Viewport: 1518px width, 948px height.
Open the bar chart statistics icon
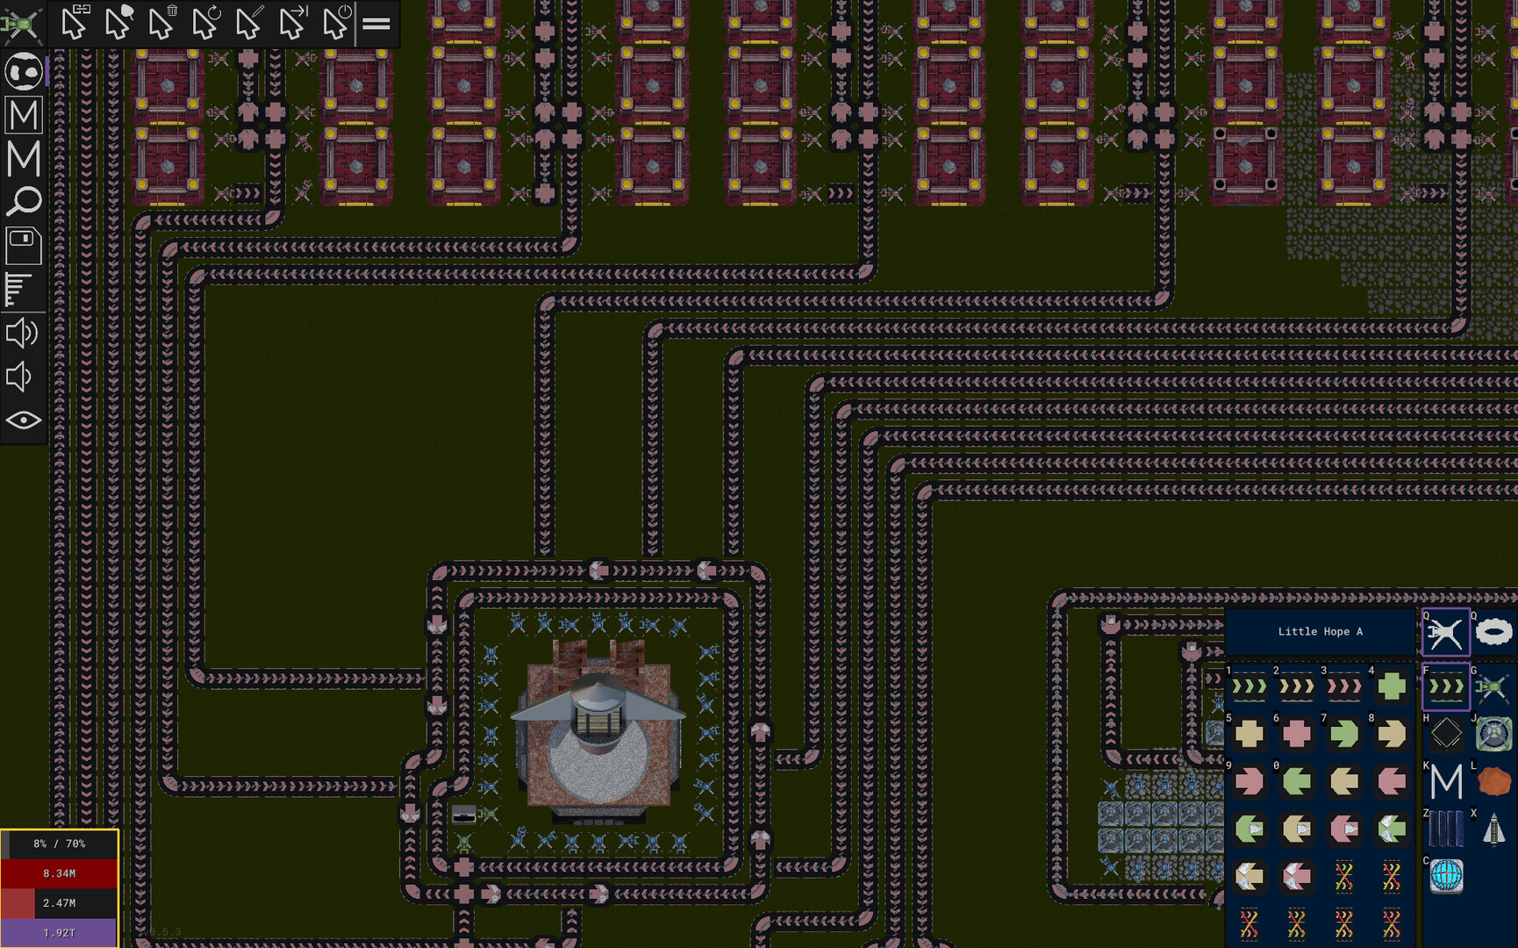click(19, 290)
